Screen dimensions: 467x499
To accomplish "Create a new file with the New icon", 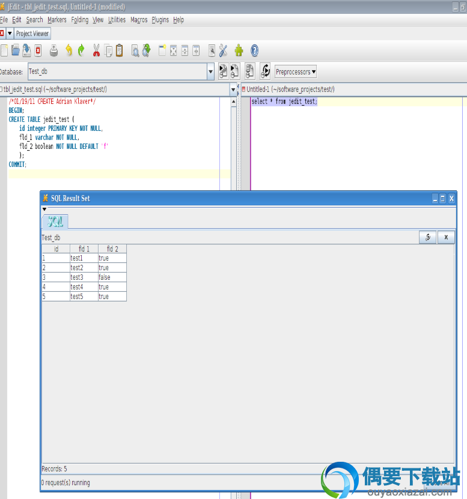I will pyautogui.click(x=4, y=50).
